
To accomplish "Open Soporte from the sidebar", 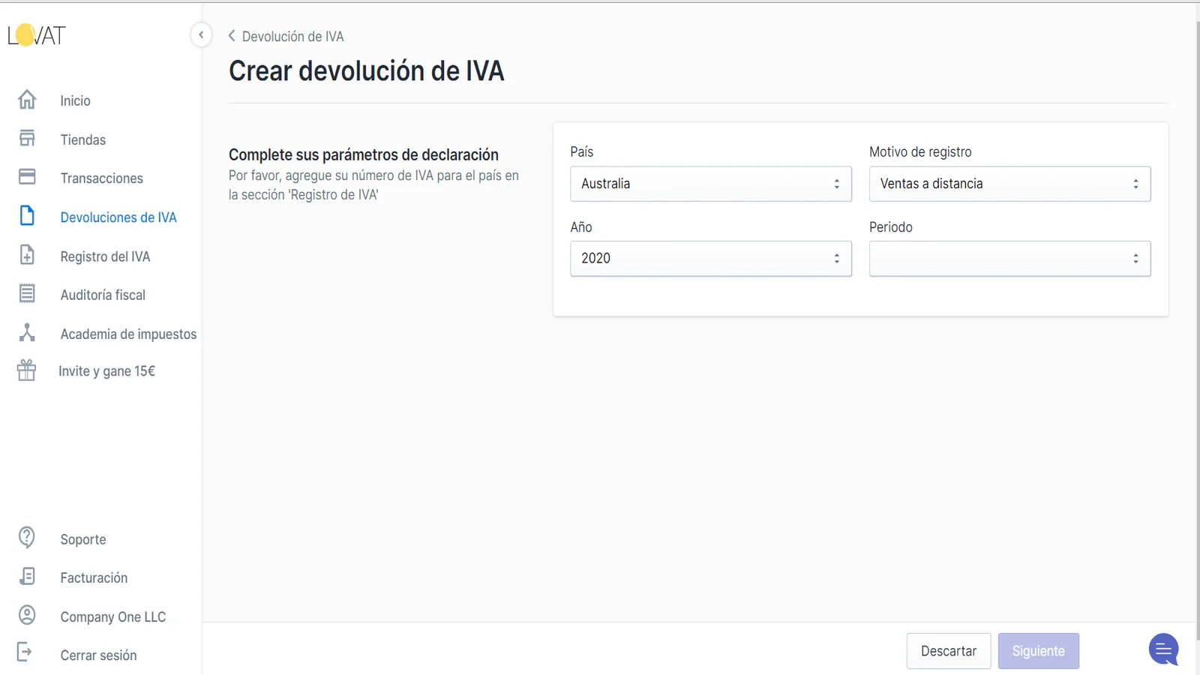I will (x=82, y=539).
